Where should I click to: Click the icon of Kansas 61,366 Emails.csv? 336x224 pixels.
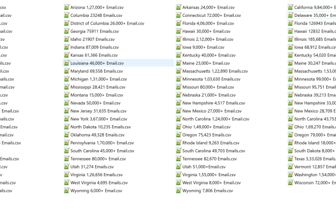coord(67,55)
